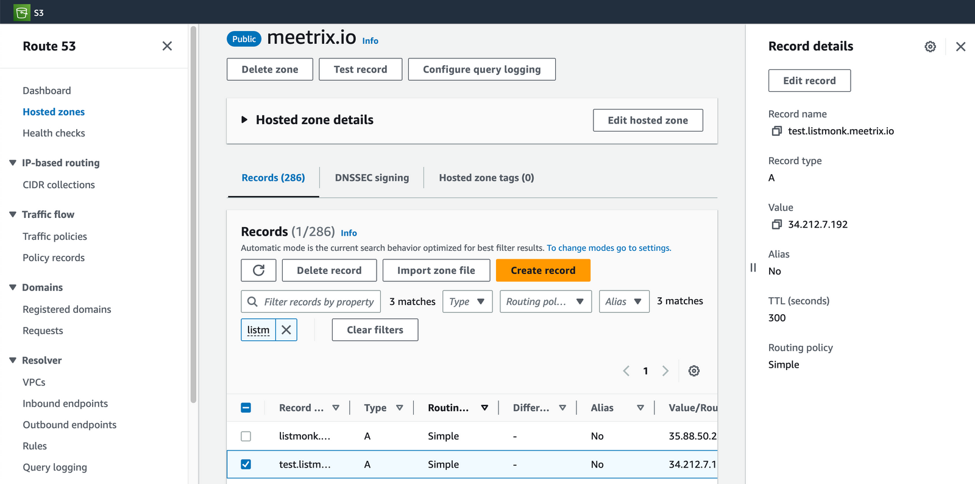Viewport: 975px width, 484px height.
Task: Open Dashboard in navigation
Action: click(47, 91)
